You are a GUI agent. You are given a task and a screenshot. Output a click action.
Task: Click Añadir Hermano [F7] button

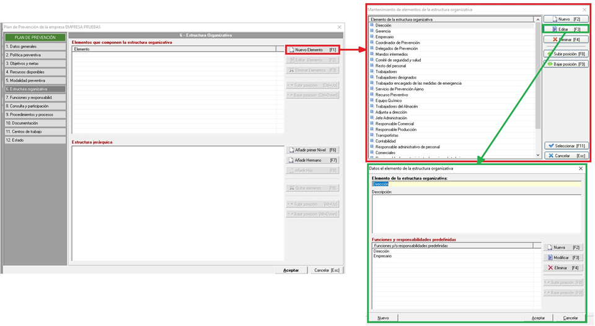point(312,160)
